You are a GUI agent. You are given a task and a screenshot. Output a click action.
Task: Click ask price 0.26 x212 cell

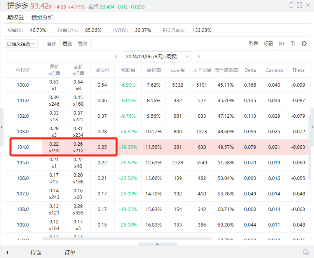[78, 147]
